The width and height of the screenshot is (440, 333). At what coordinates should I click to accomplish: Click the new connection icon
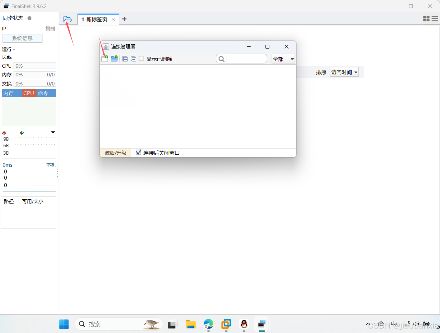[105, 59]
